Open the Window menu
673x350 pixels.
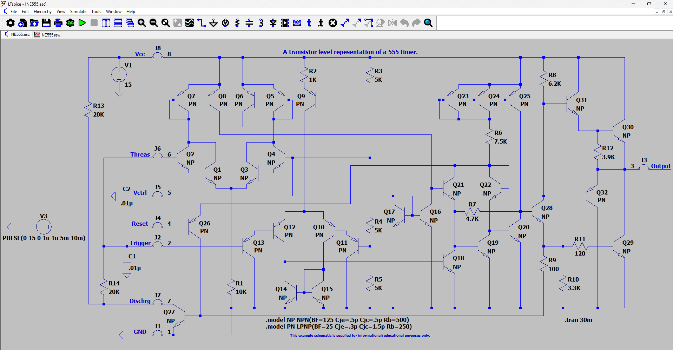114,12
